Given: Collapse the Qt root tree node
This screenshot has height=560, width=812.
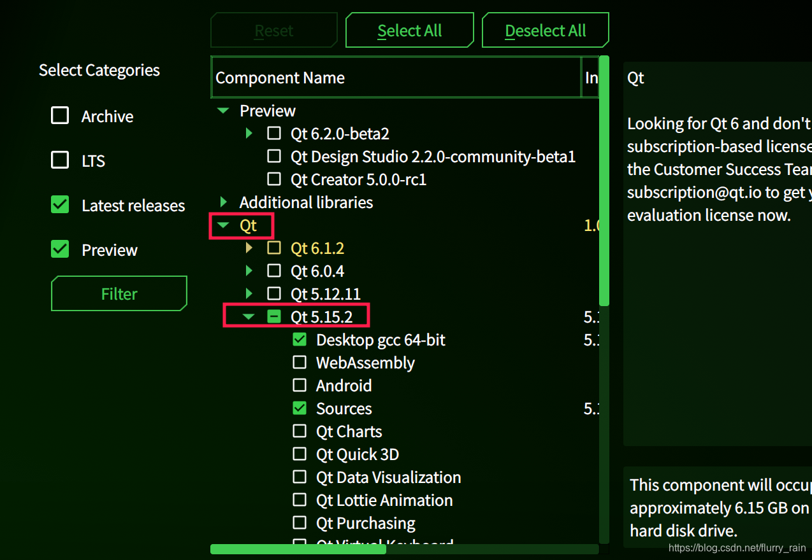Looking at the screenshot, I should click(x=222, y=225).
